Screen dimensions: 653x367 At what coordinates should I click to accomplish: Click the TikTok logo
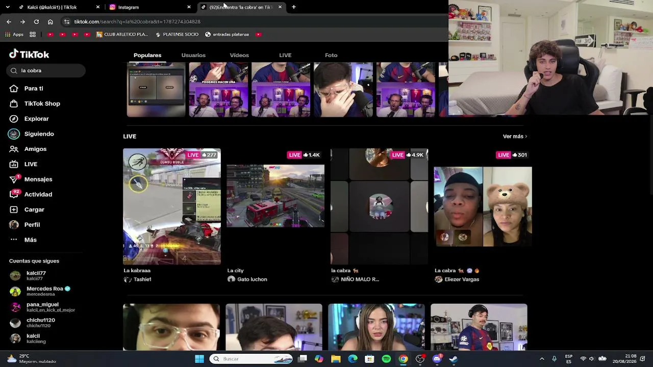pyautogui.click(x=29, y=54)
